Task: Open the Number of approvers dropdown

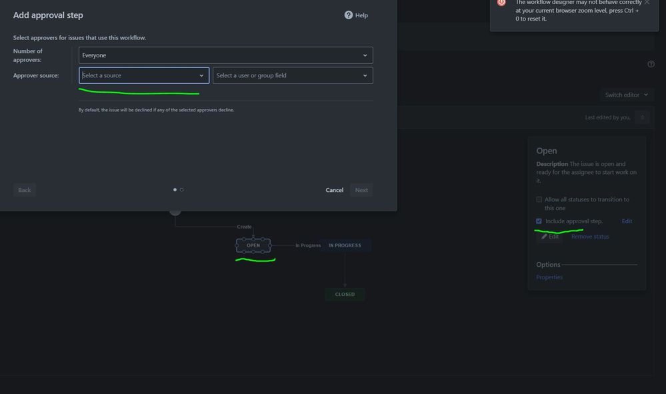Action: click(225, 55)
